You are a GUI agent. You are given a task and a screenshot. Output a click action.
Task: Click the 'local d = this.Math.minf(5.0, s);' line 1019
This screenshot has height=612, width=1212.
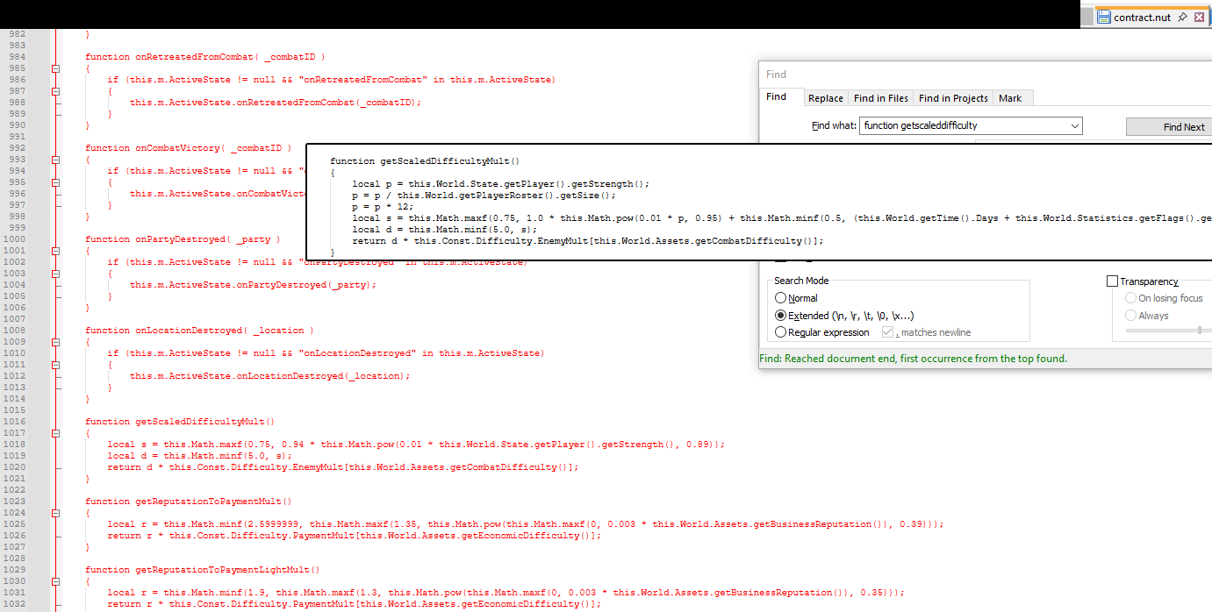point(199,456)
